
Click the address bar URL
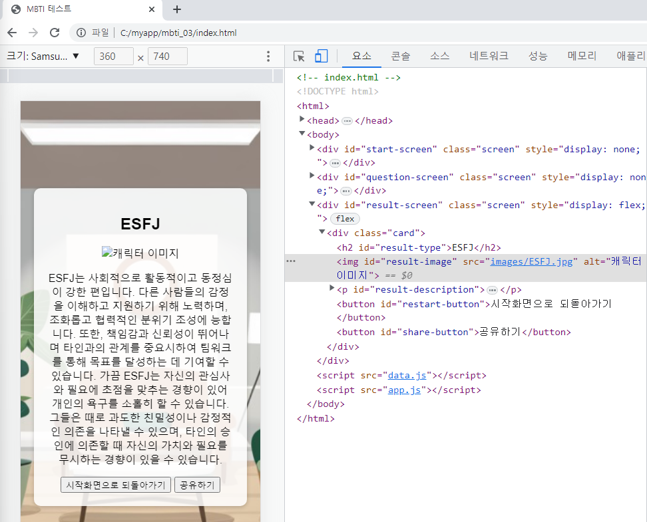(178, 33)
